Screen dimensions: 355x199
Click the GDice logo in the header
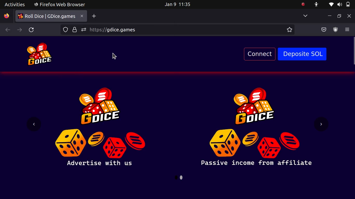point(40,54)
